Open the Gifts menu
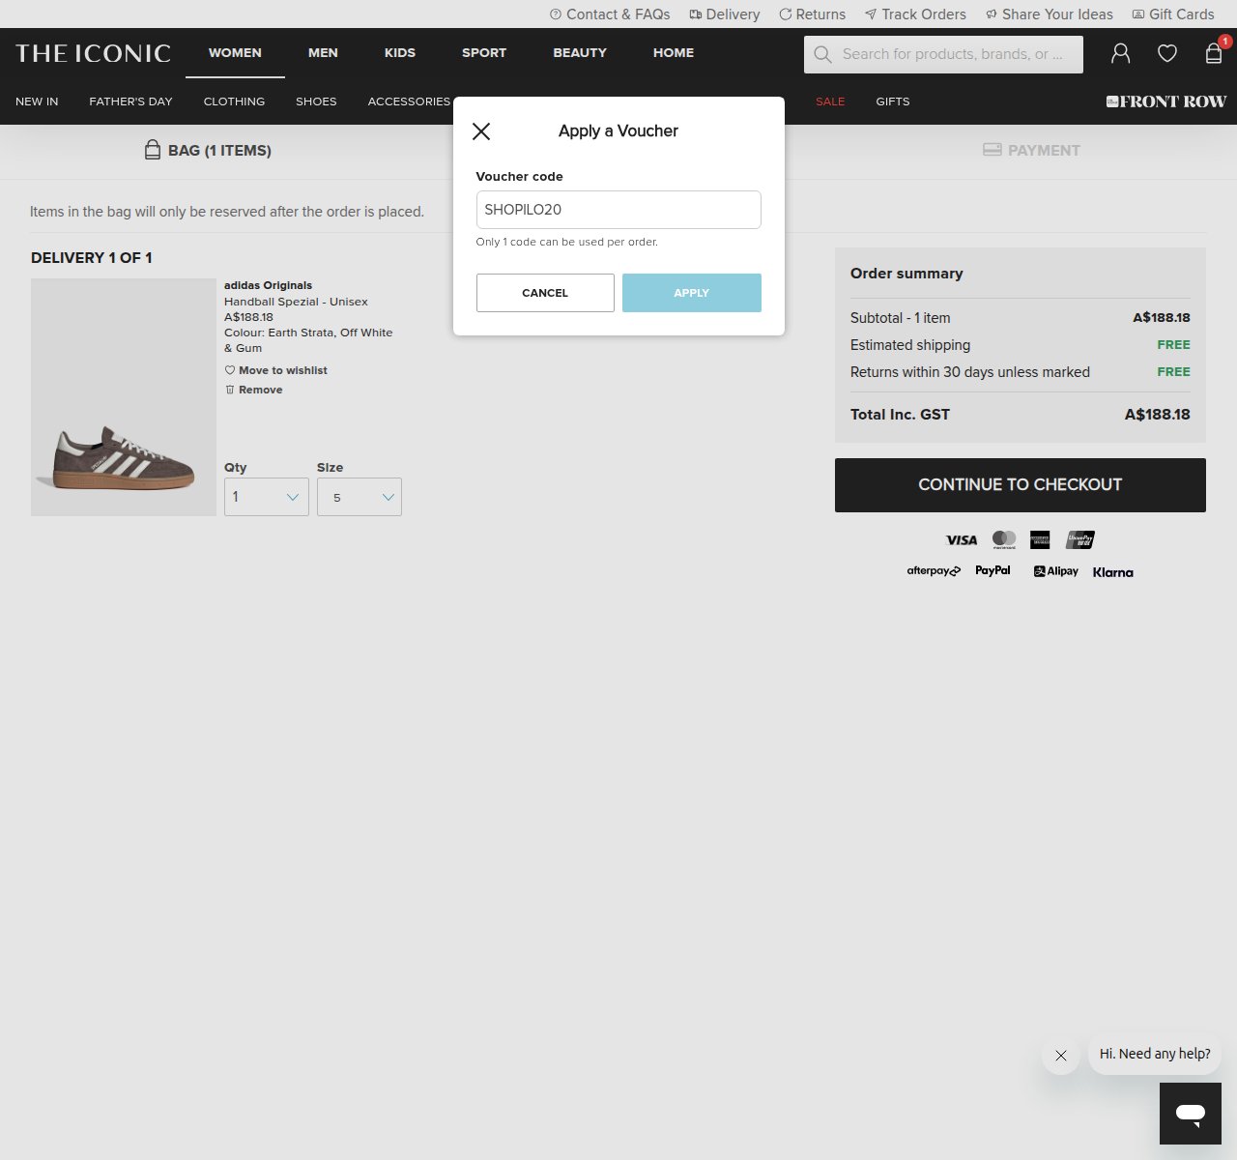The image size is (1237, 1160). click(x=893, y=101)
